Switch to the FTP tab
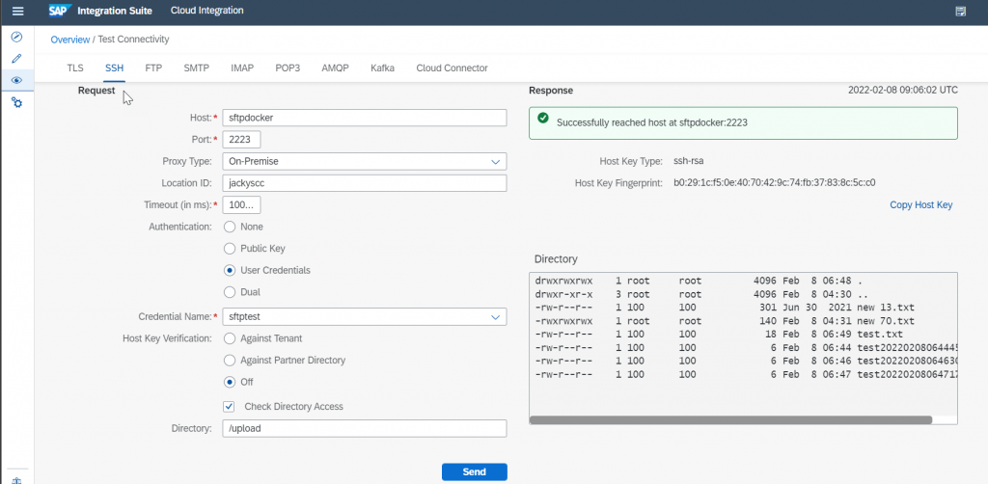Screen dimensions: 988x484 153,68
